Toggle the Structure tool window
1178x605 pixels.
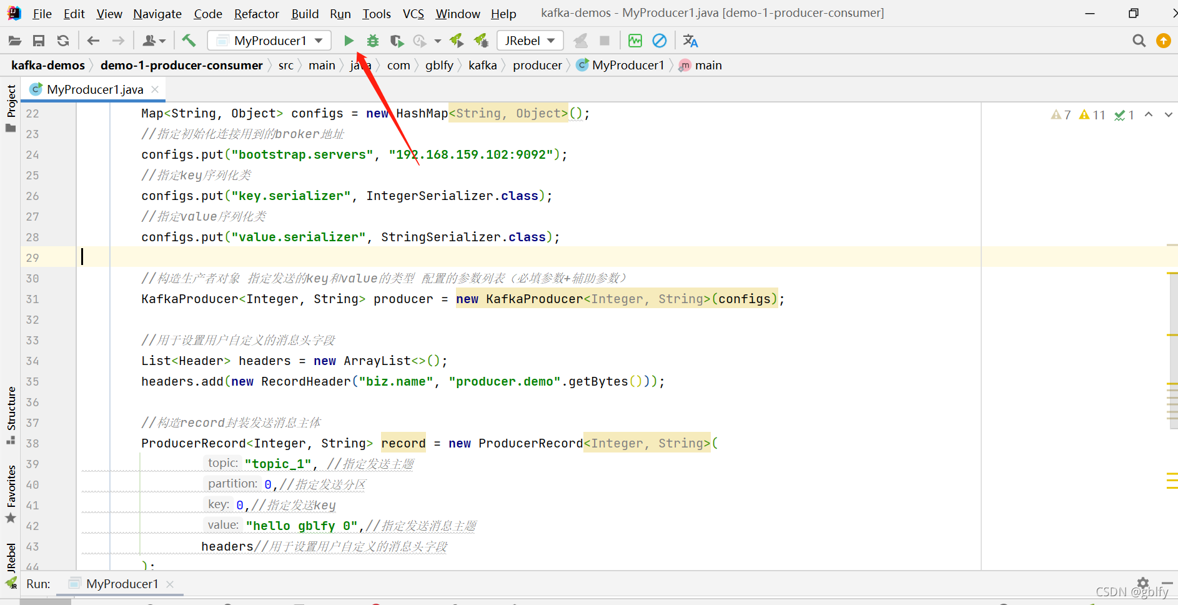(11, 415)
